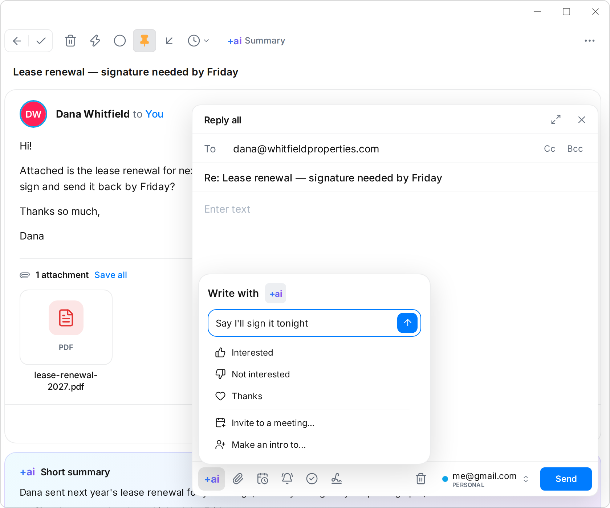The height and width of the screenshot is (508, 610).
Task: Close the Reply all composer
Action: (582, 120)
